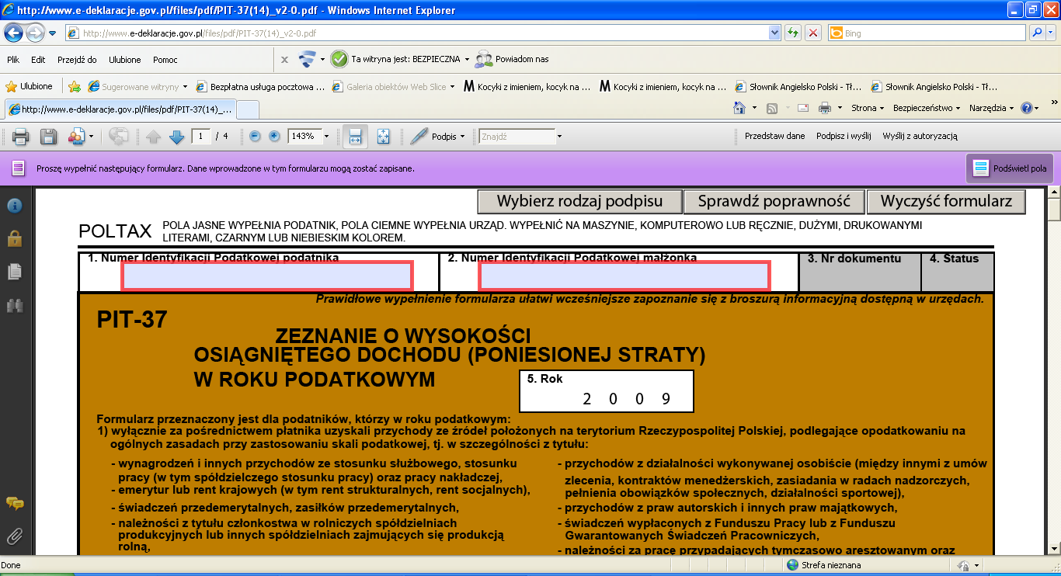The height and width of the screenshot is (576, 1061).
Task: Go to previous page with up arrow
Action: click(153, 137)
